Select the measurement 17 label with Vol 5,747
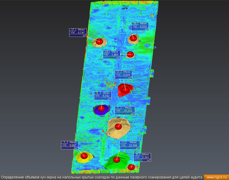 [x=78, y=32]
